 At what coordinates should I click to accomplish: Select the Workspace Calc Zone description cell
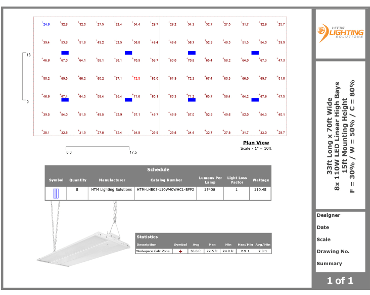pyautogui.click(x=153, y=251)
